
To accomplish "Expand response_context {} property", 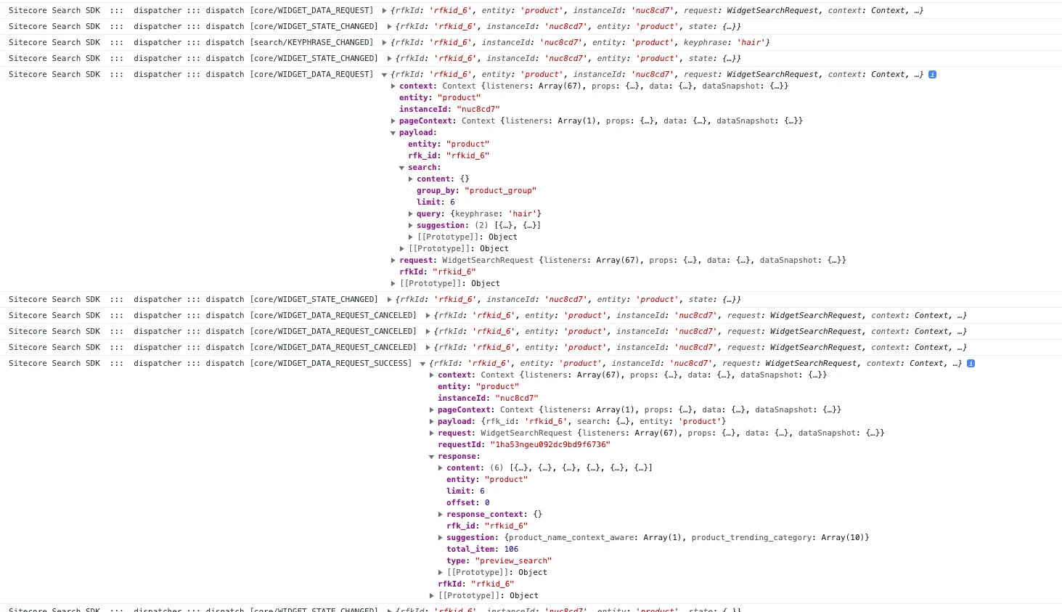I will pos(441,515).
